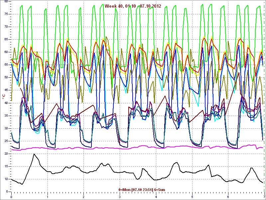Click the day "4" label on the horizontal axis
The width and height of the screenshot is (266, 200).
point(156,197)
